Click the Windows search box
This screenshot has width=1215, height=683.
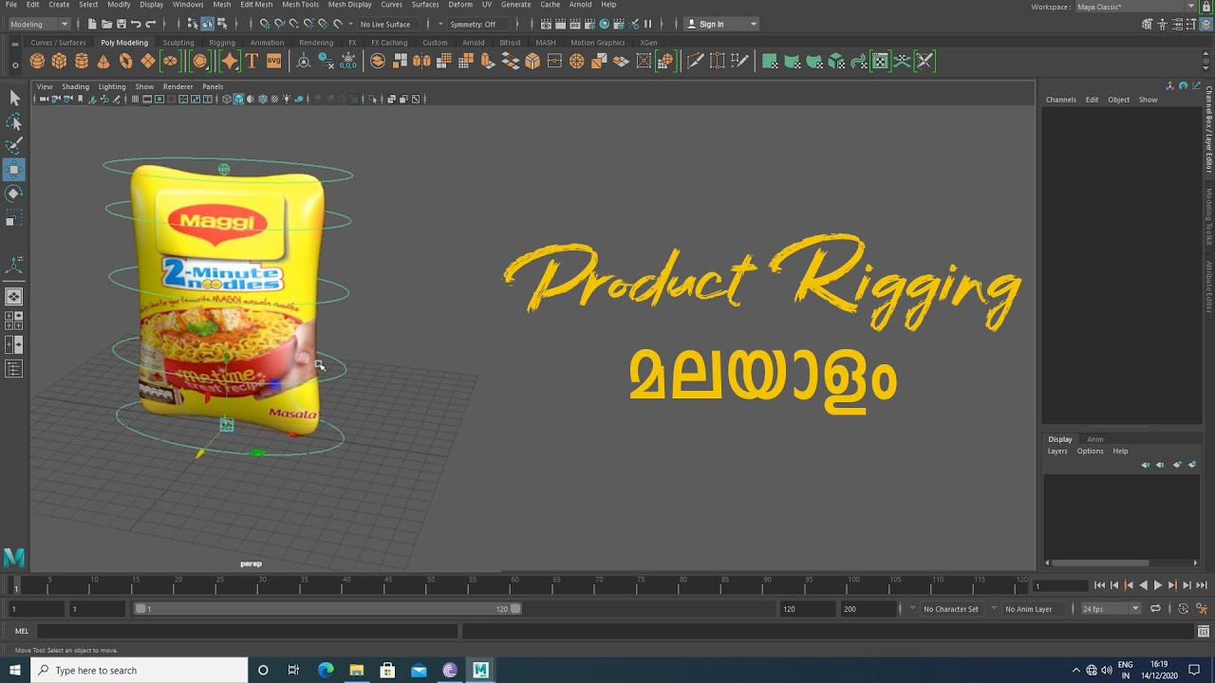[140, 670]
